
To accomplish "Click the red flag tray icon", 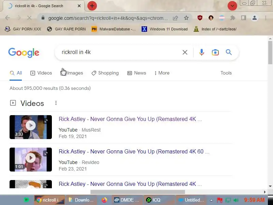I will 220,200.
